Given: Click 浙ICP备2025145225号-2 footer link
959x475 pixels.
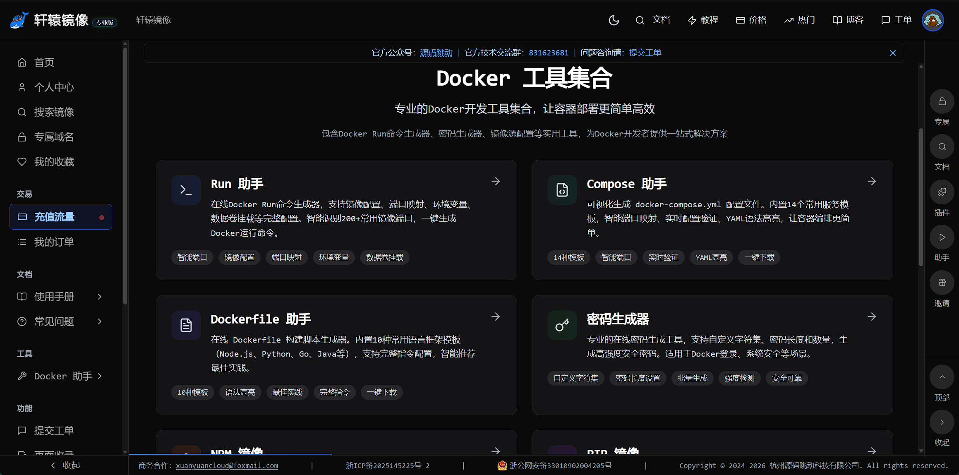Looking at the screenshot, I should pos(388,465).
